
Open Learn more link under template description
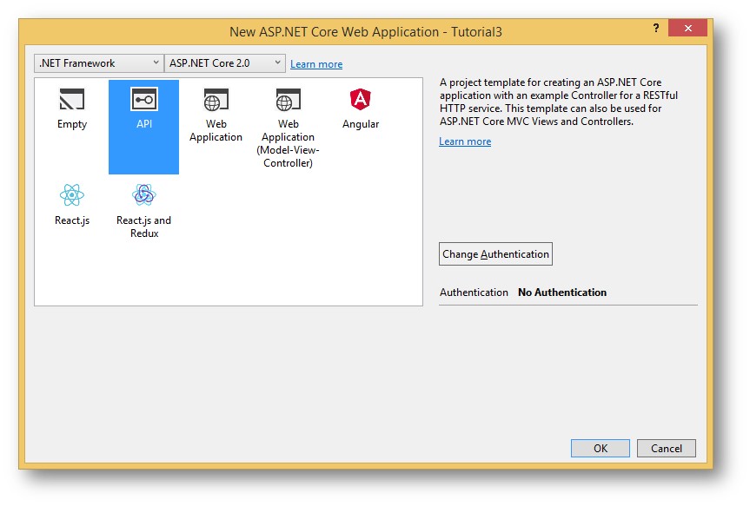click(x=465, y=141)
